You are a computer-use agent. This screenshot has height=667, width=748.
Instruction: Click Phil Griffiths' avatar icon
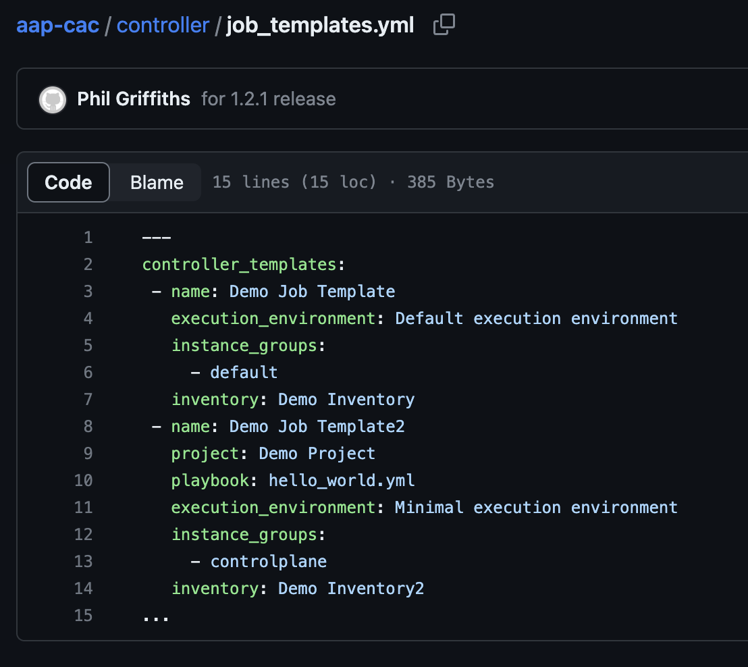53,99
